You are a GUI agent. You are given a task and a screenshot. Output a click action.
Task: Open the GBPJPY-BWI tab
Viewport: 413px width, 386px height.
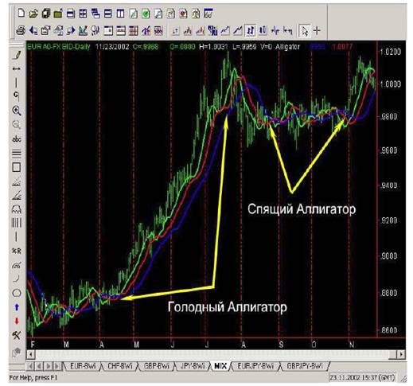[305, 366]
